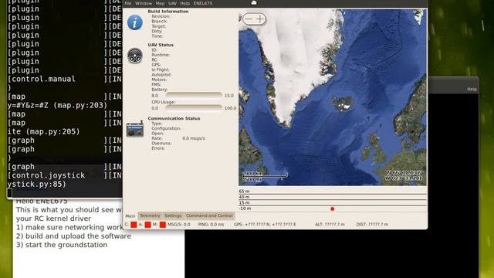Click the 40 m altitude label

(x=244, y=197)
